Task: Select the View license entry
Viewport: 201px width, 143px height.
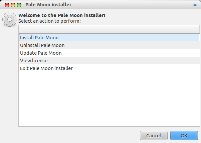Action: (109, 61)
